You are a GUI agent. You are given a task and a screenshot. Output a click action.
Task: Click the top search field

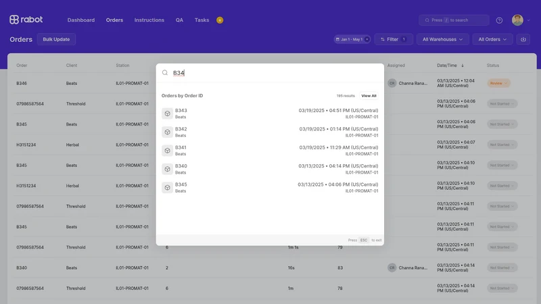[454, 20]
